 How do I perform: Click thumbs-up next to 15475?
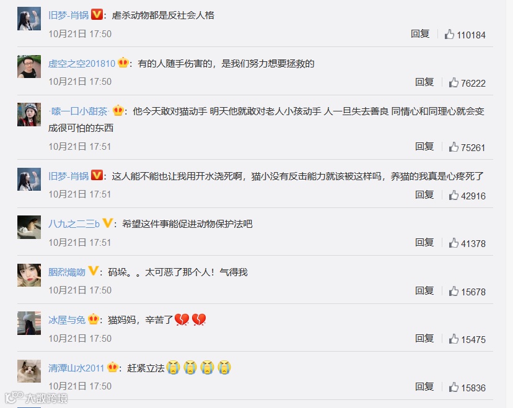(454, 339)
